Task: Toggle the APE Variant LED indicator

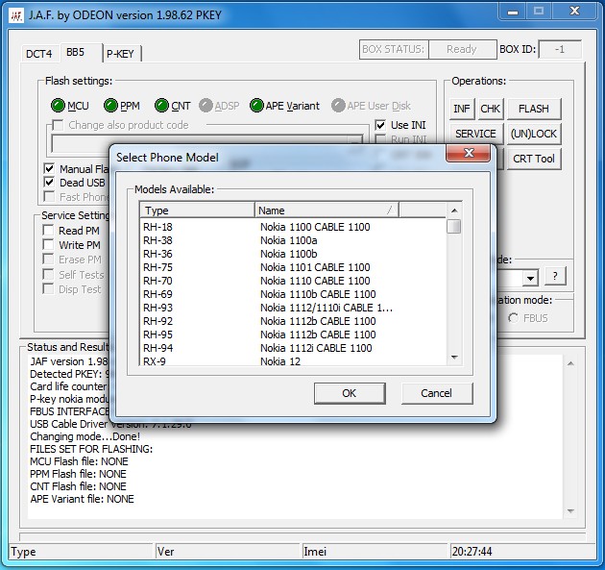Action: tap(256, 106)
